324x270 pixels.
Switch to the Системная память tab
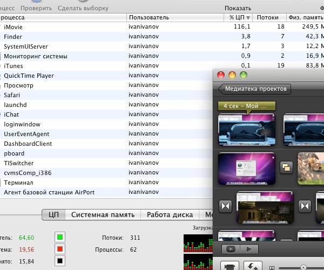(x=103, y=214)
